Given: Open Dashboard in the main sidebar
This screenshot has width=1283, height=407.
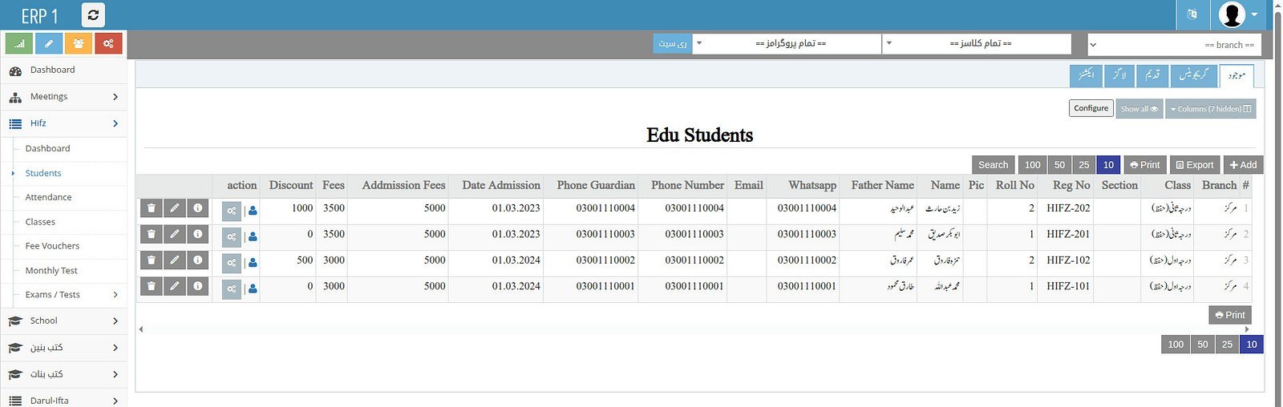Looking at the screenshot, I should pyautogui.click(x=63, y=71).
